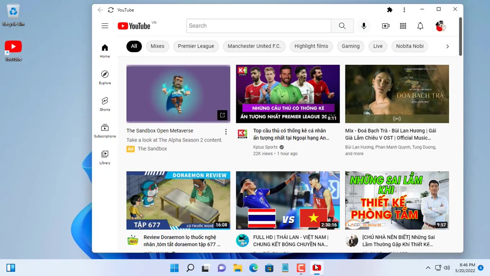
Task: Open the Doraemon review channel avatar
Action: [x=133, y=240]
